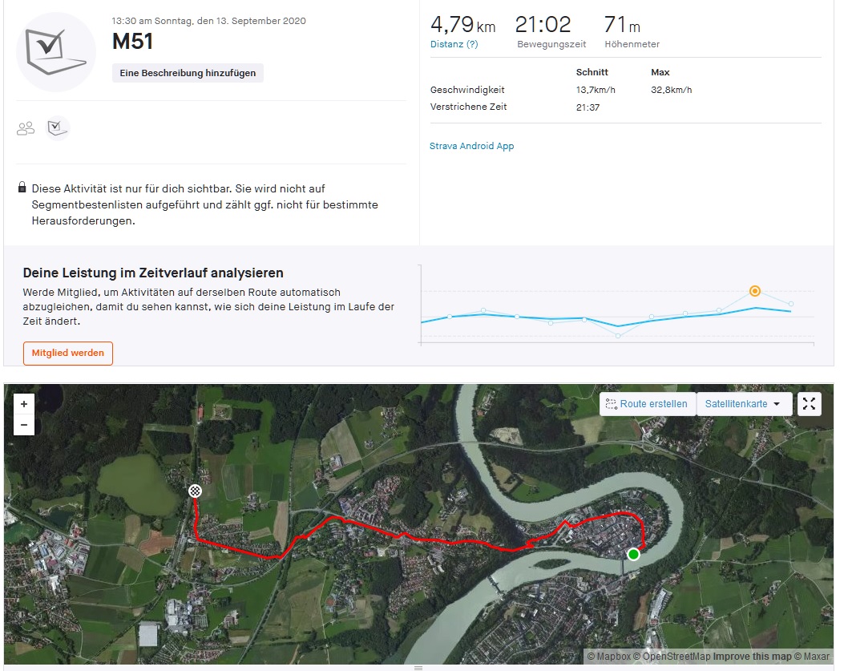This screenshot has width=844, height=671.
Task: Click the resize handle below the map
Action: (x=418, y=667)
